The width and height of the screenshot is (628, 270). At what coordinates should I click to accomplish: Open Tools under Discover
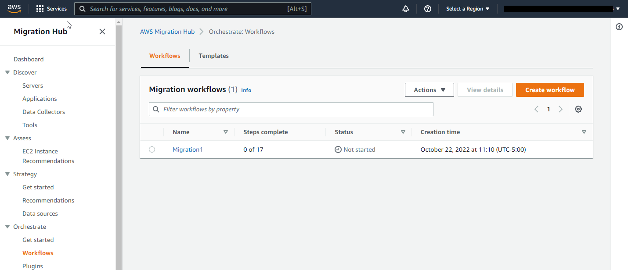coord(30,125)
